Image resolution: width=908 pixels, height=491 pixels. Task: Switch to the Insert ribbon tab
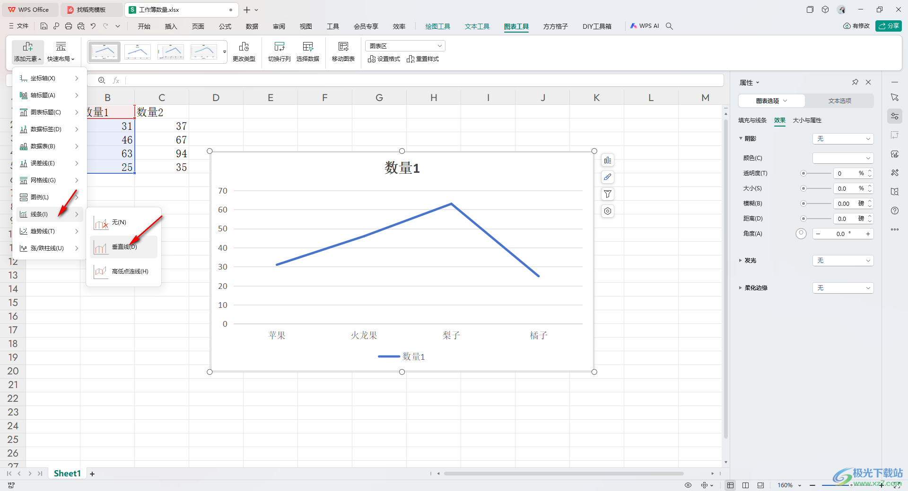pyautogui.click(x=171, y=26)
